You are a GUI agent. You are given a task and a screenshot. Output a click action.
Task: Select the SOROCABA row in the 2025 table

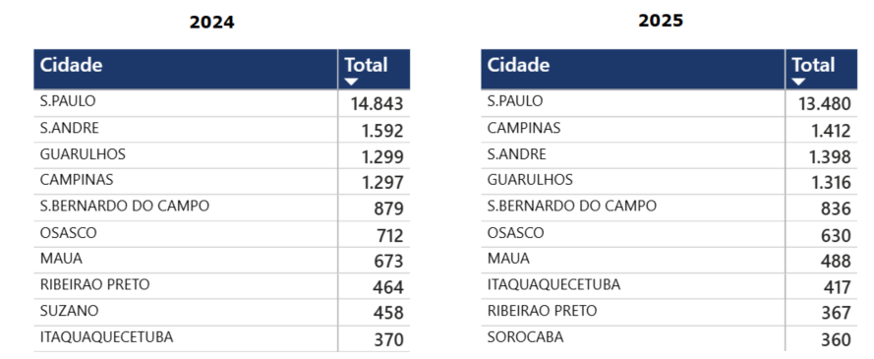[670, 337]
